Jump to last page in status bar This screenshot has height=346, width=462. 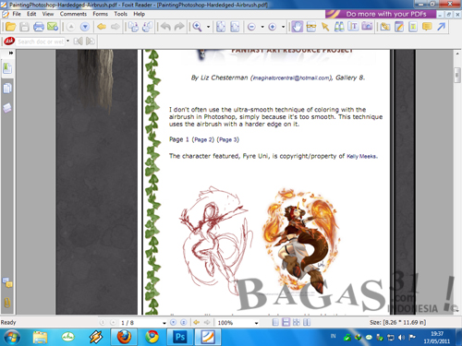[184, 322]
